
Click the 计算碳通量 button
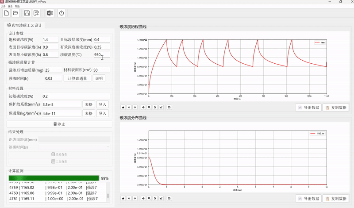tap(77, 78)
